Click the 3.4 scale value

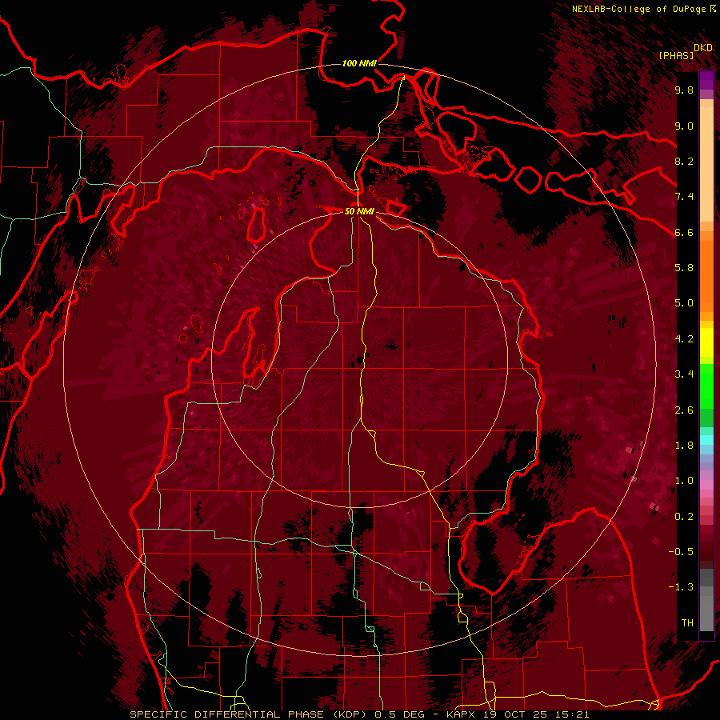click(x=684, y=374)
